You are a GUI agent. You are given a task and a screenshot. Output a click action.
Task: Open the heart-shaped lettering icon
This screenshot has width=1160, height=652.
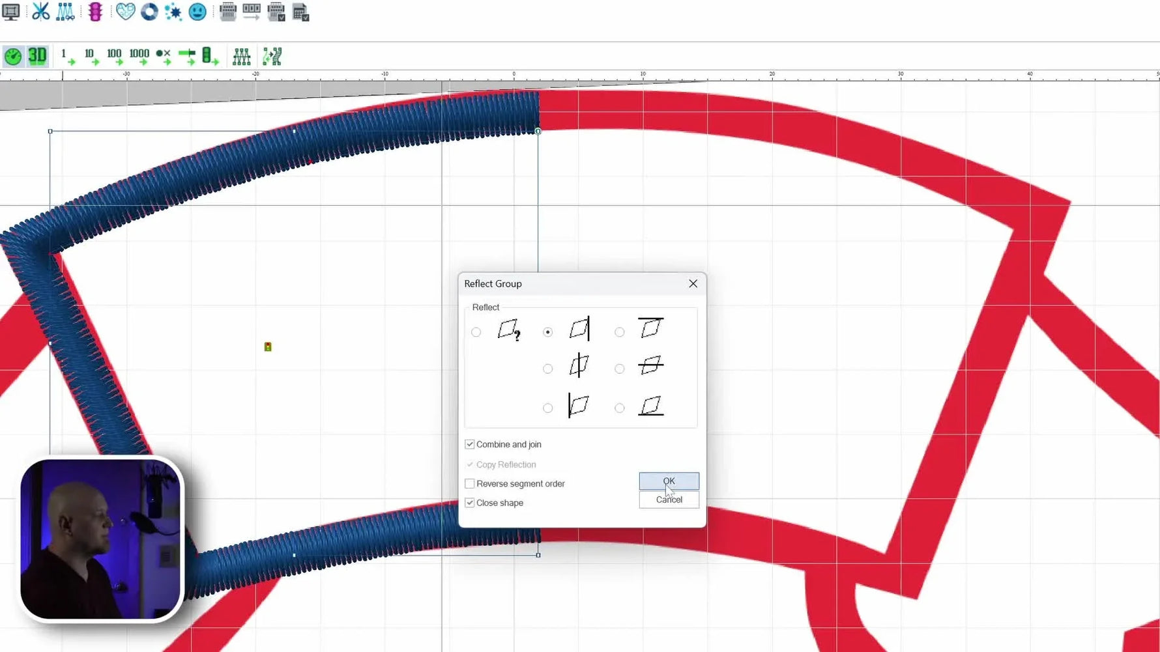click(125, 12)
